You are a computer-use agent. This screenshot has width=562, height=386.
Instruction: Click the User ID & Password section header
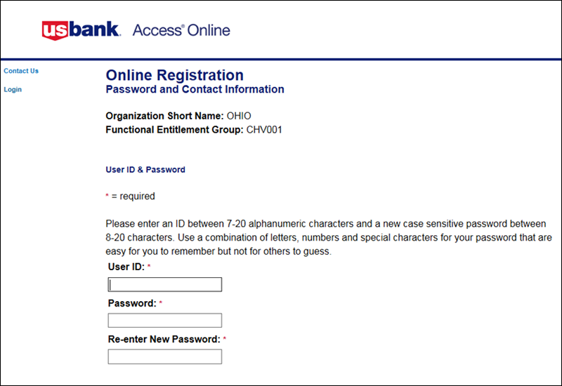145,170
